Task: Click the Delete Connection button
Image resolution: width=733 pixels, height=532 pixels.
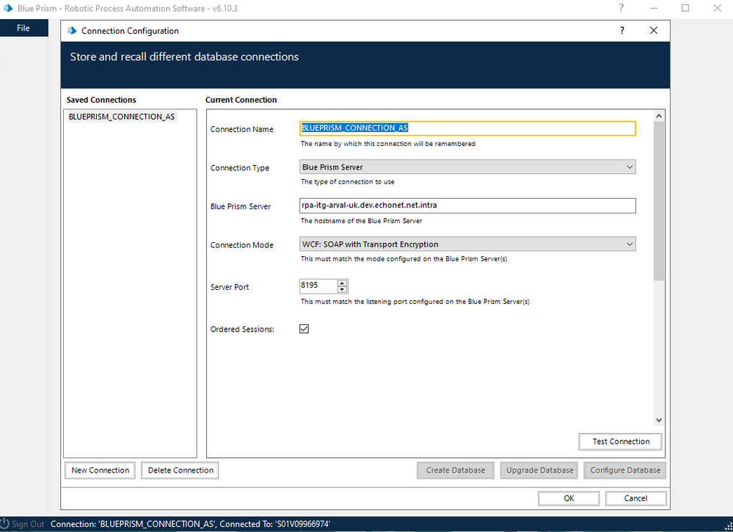Action: pyautogui.click(x=180, y=470)
